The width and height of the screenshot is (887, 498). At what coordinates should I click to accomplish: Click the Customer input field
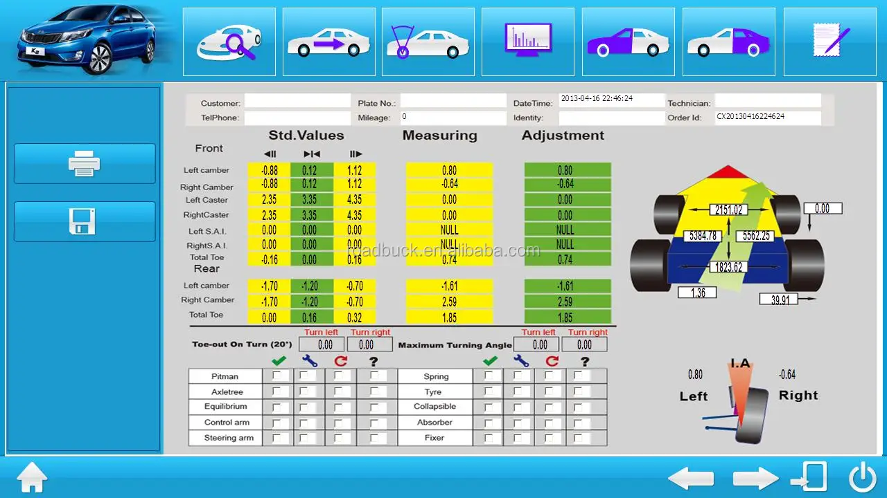point(297,102)
